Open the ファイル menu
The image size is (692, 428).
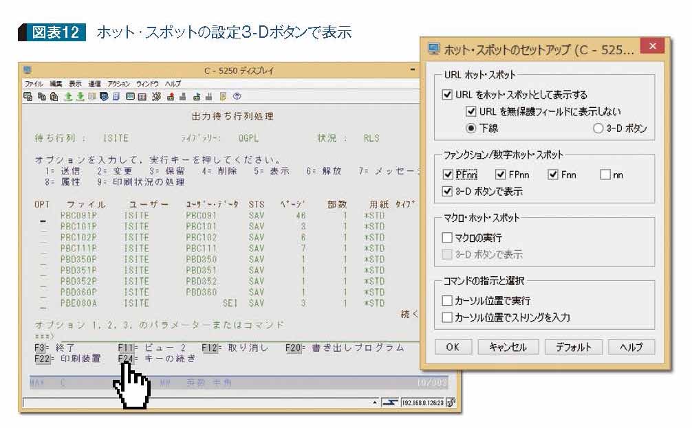pyautogui.click(x=34, y=83)
